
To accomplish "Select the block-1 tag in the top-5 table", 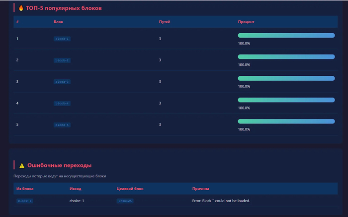I will [x=62, y=39].
